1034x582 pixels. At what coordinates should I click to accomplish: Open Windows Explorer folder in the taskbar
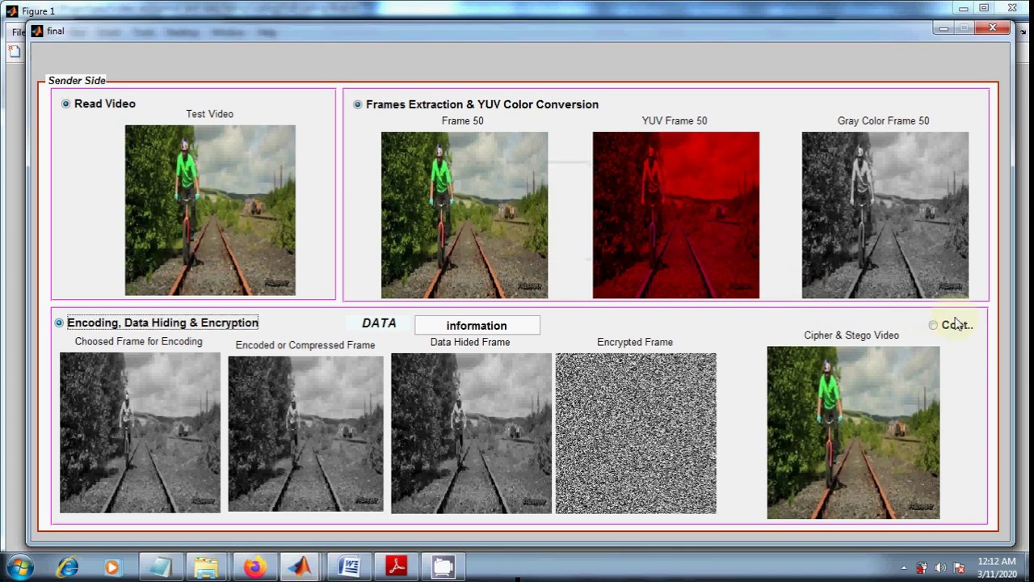206,567
